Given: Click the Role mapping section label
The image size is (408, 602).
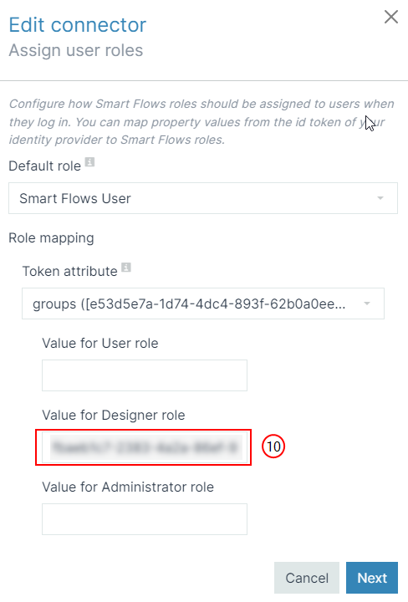Looking at the screenshot, I should pos(52,238).
